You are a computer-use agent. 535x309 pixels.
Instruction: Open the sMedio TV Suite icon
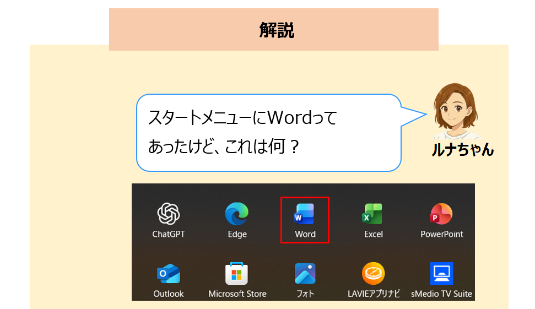point(441,273)
